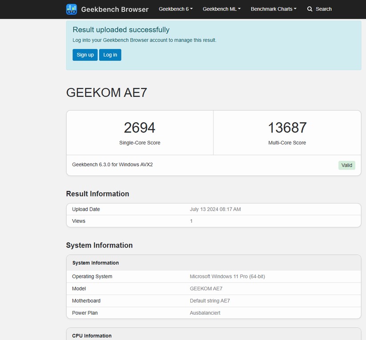Click the Sign up button
This screenshot has width=366, height=340.
(85, 55)
